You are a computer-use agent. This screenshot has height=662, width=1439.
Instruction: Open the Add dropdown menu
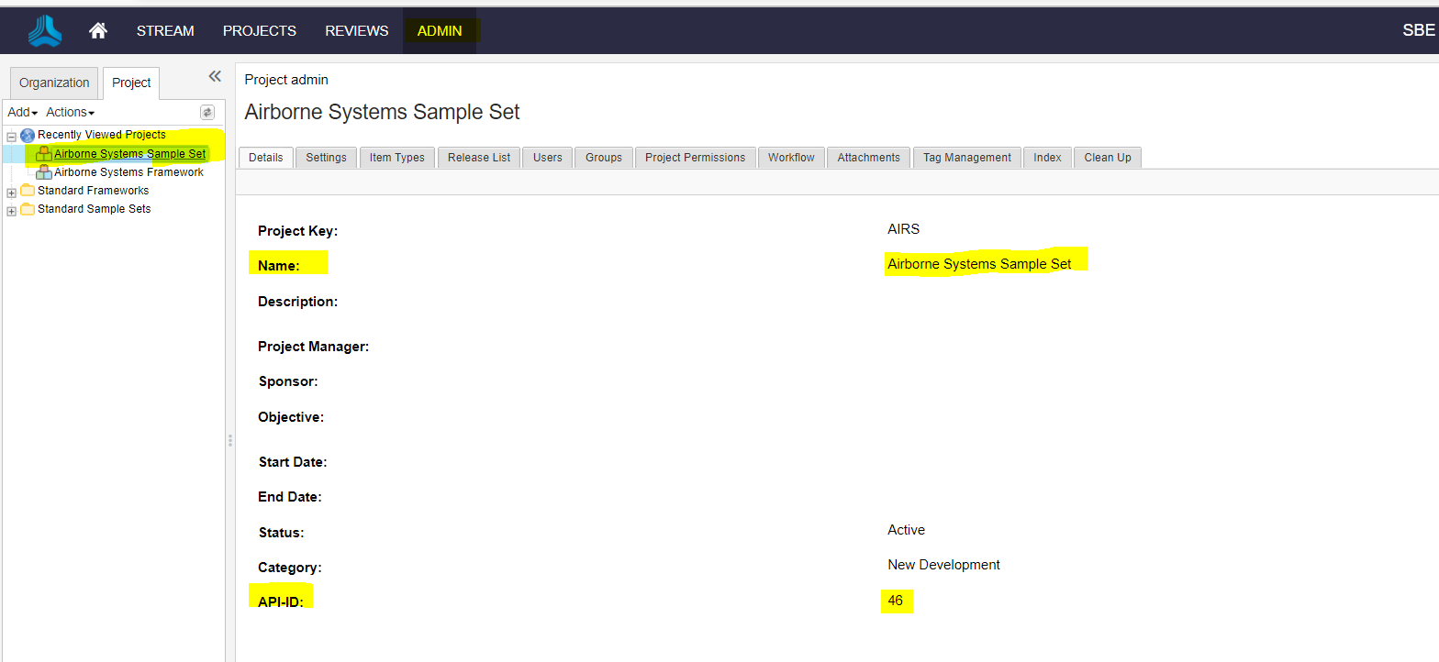tap(22, 112)
